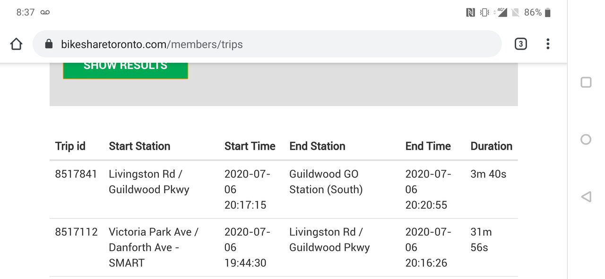Viewport: 605px width, 279px height.
Task: Select trip id 8517841
Action: [76, 174]
